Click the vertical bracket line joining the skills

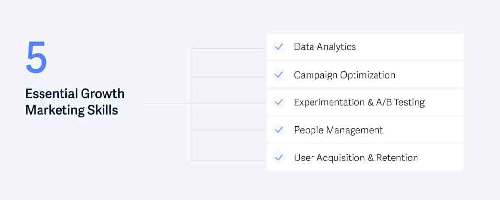191,117
